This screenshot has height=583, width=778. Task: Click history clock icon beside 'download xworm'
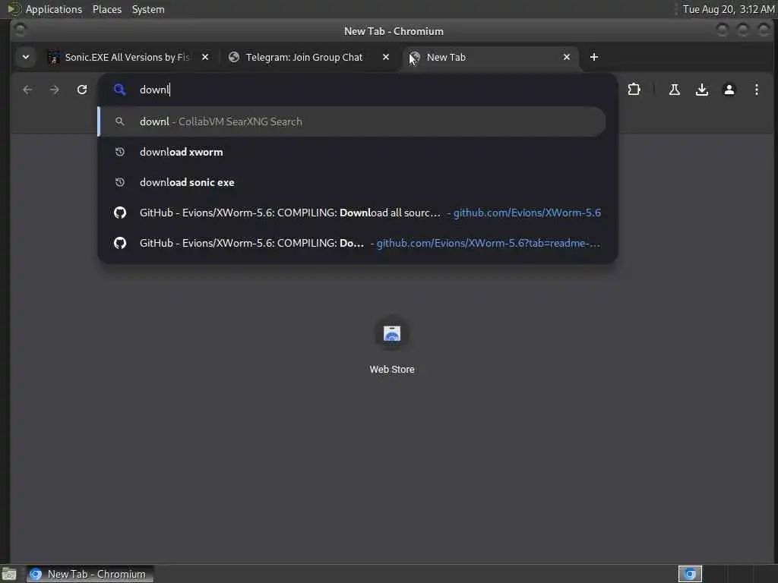(119, 152)
